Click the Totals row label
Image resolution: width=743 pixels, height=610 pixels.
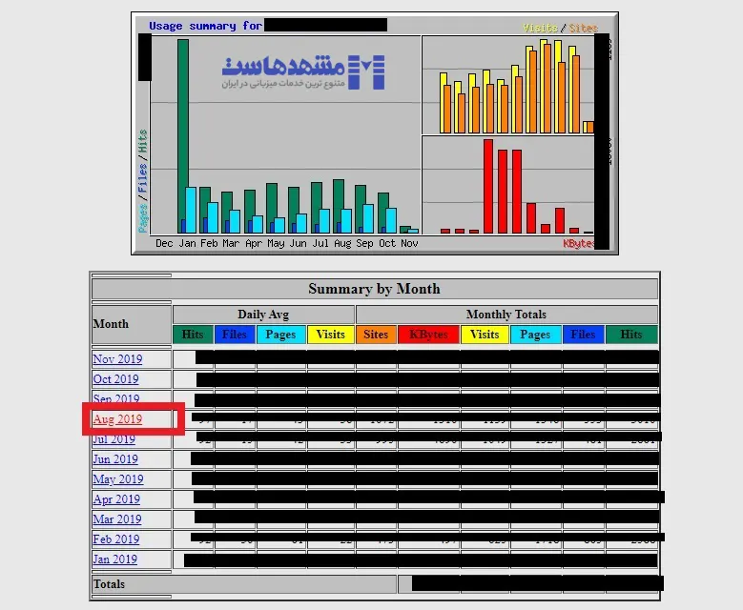[x=109, y=584]
